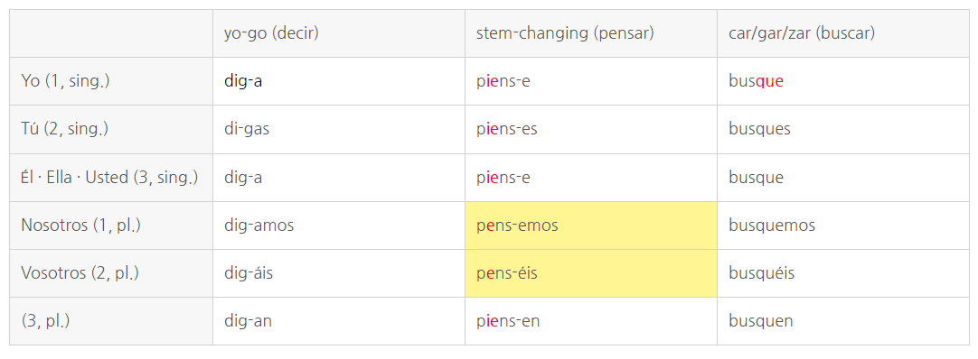Select the 'dig-áis' cell
This screenshot has width=978, height=359.
click(339, 273)
